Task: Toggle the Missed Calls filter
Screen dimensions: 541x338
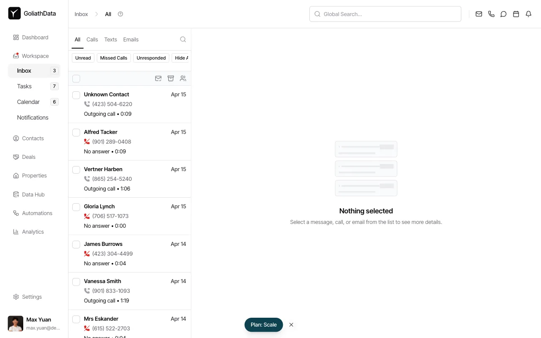Action: (113, 58)
